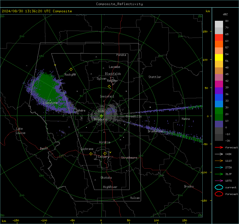
Task: Click the Ponoka label
Action: (x=121, y=55)
